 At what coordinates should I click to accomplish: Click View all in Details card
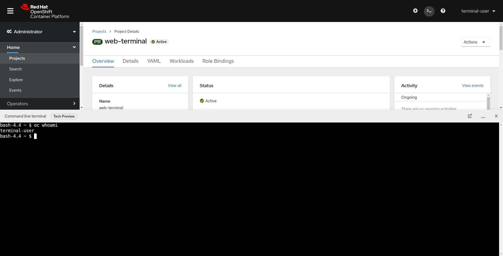click(174, 86)
